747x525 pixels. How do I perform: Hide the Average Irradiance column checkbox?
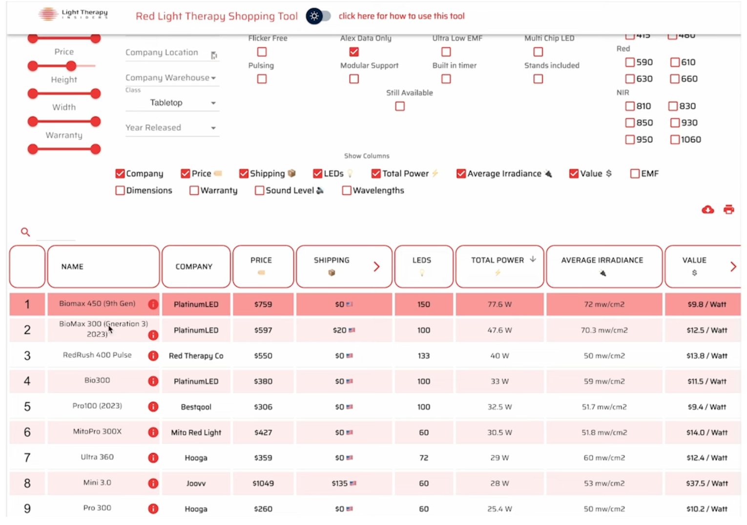click(461, 173)
